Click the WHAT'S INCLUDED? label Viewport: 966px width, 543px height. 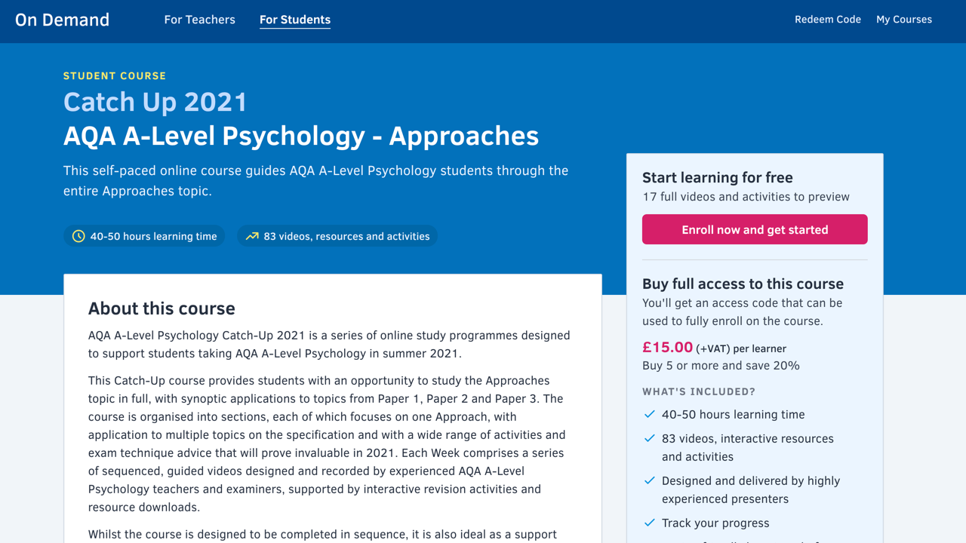tap(698, 391)
